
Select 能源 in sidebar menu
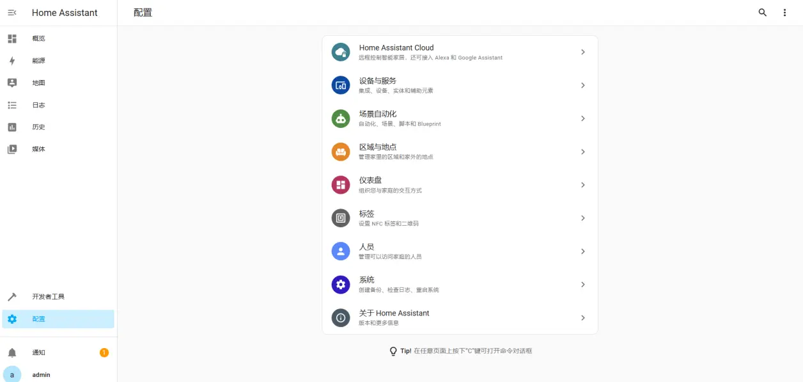39,61
